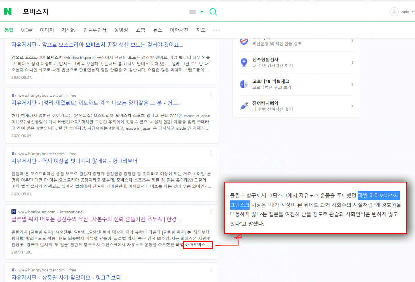The height and width of the screenshot is (282, 415).
Task: Switch to the 뉴스 tab
Action: click(157, 30)
